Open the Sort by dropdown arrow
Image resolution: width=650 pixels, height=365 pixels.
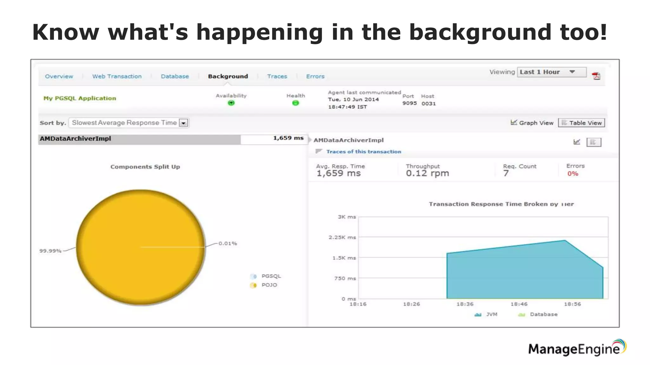click(183, 123)
